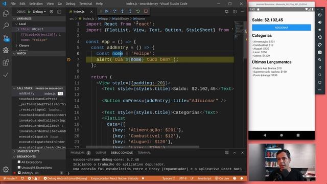This screenshot has width=327, height=184.
Task: Open the editor's More Actions menu
Action: click(242, 12)
